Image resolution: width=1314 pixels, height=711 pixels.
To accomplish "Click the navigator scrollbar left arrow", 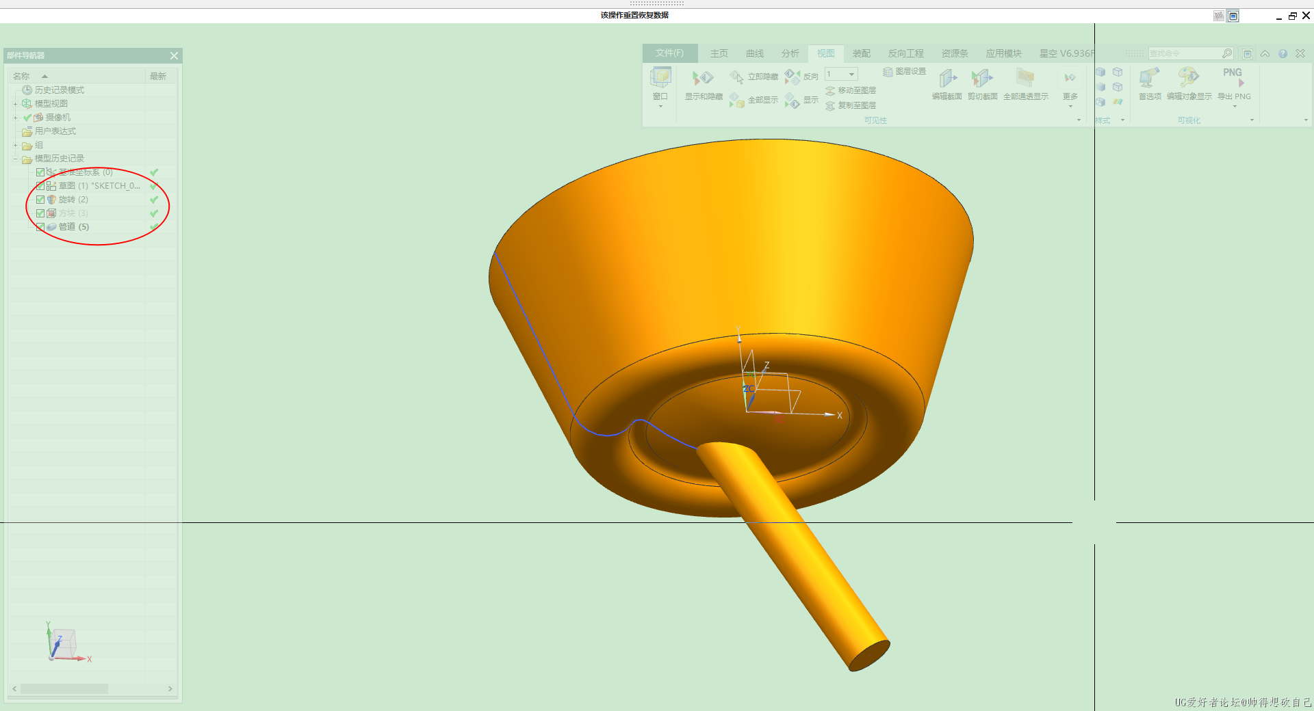I will pyautogui.click(x=14, y=689).
